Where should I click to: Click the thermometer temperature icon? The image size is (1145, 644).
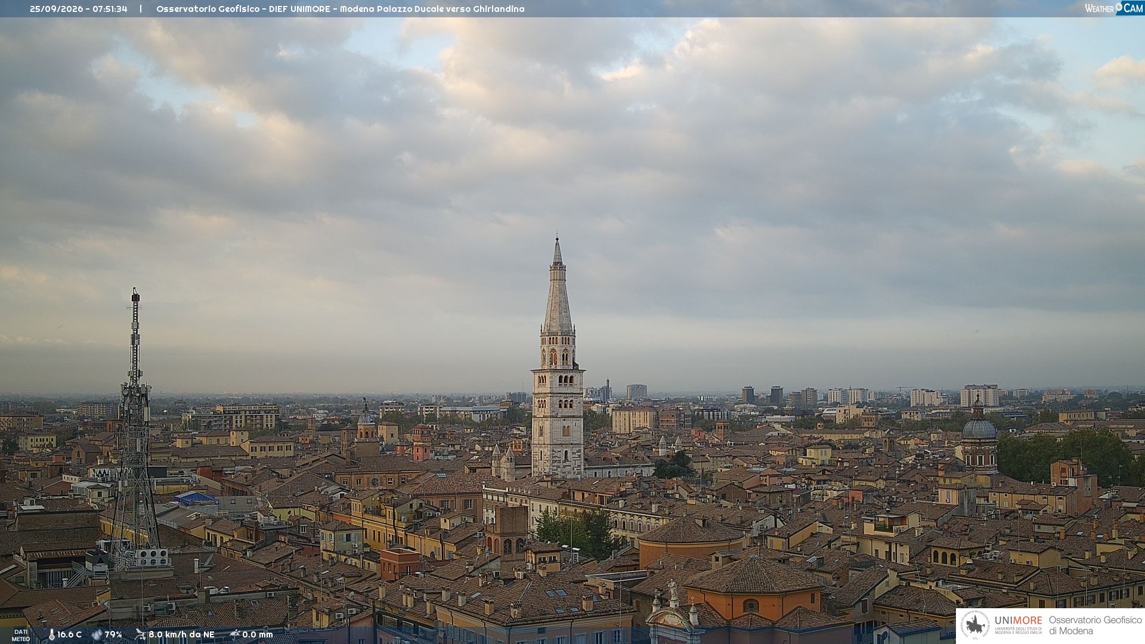[x=51, y=634]
